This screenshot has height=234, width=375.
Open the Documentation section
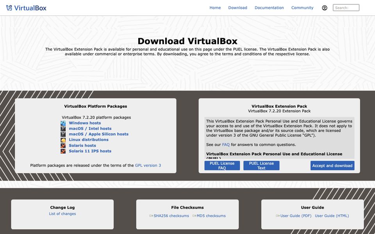click(x=269, y=8)
